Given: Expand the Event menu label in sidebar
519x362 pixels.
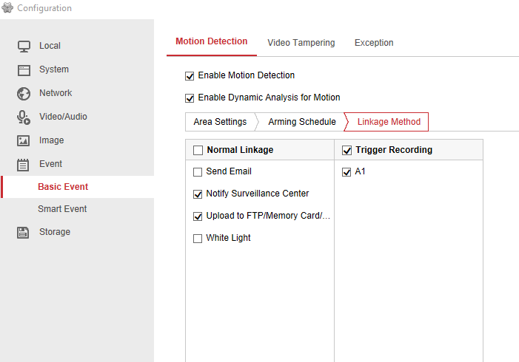Looking at the screenshot, I should (50, 164).
